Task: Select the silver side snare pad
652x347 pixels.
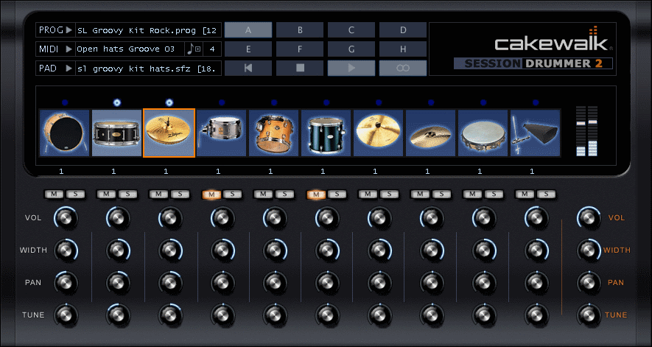Action: (x=221, y=133)
